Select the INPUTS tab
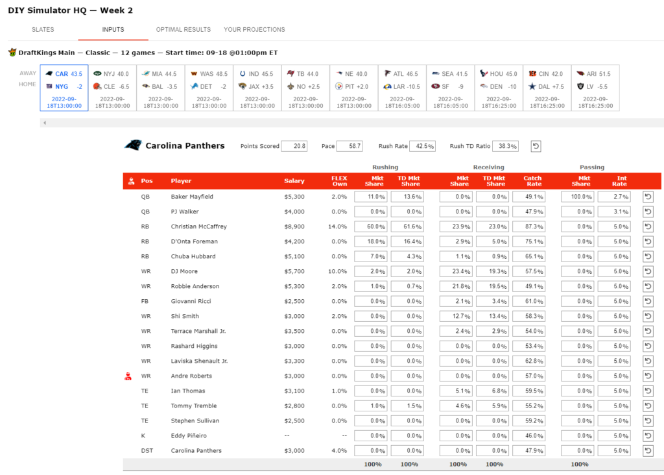 (113, 30)
